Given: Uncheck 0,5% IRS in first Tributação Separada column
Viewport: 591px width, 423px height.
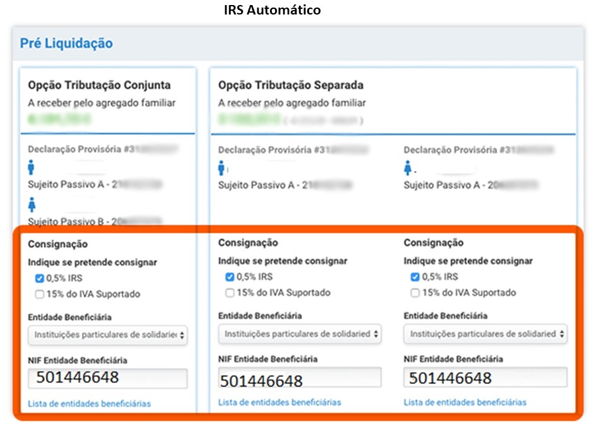Looking at the screenshot, I should tap(230, 277).
